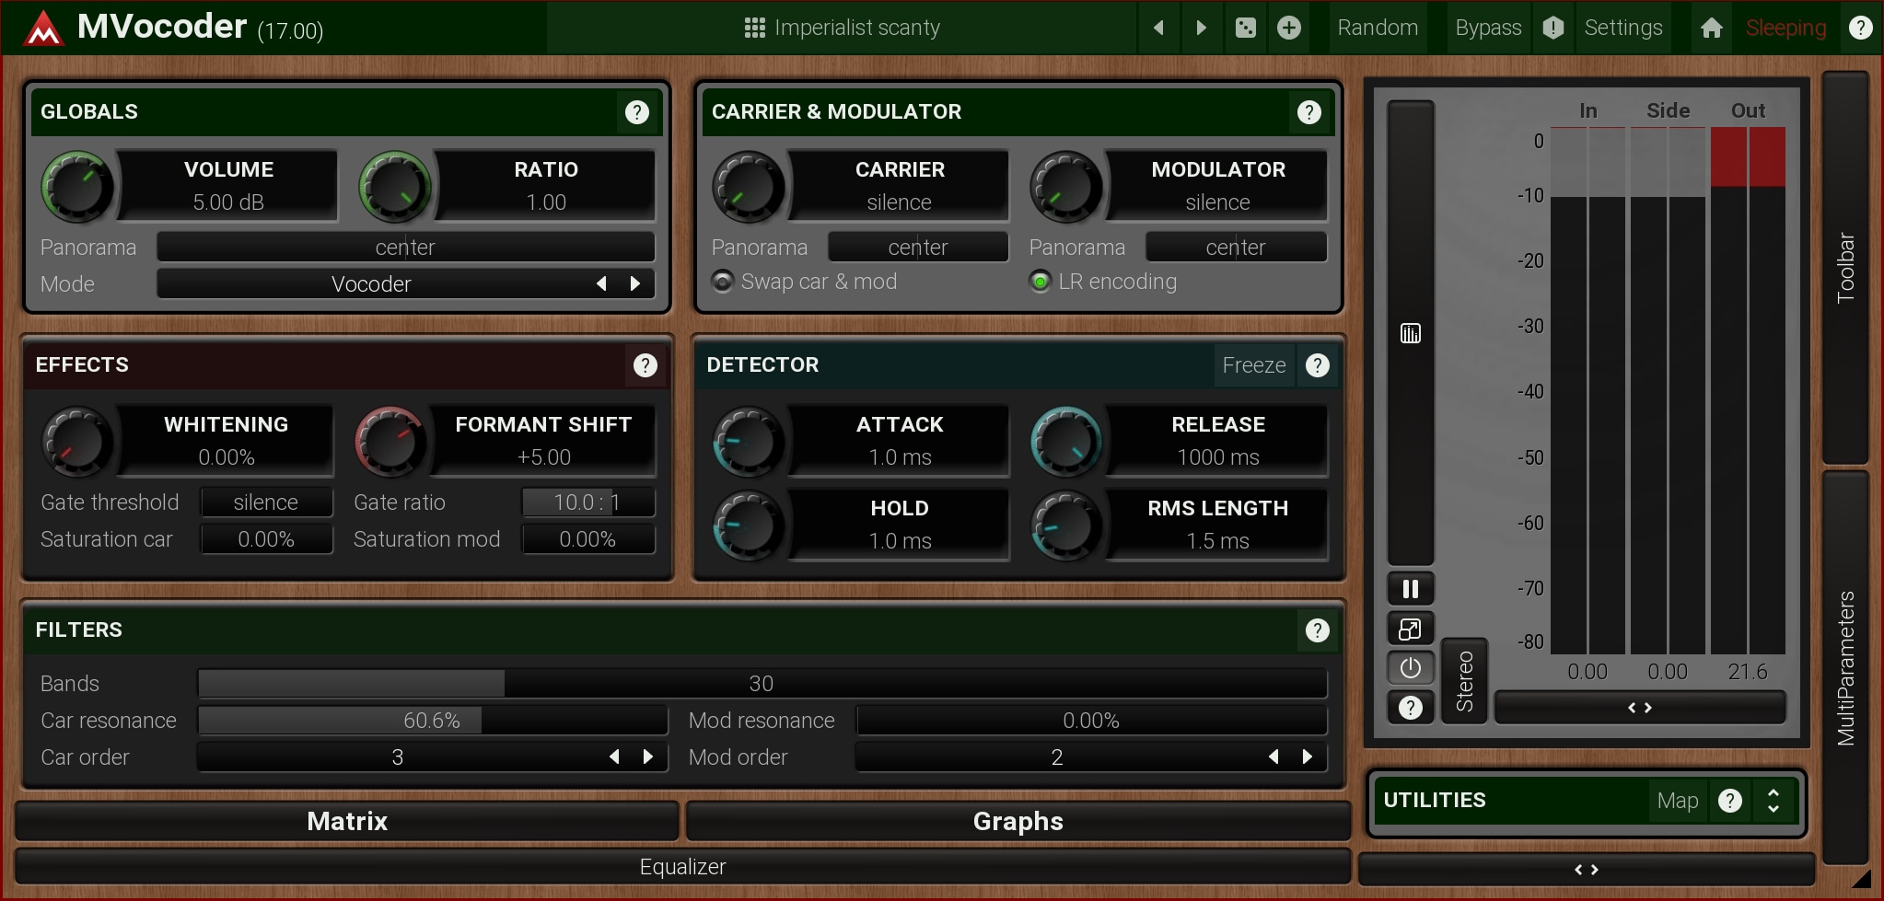
Task: Click the meter power button icon
Action: tap(1410, 668)
